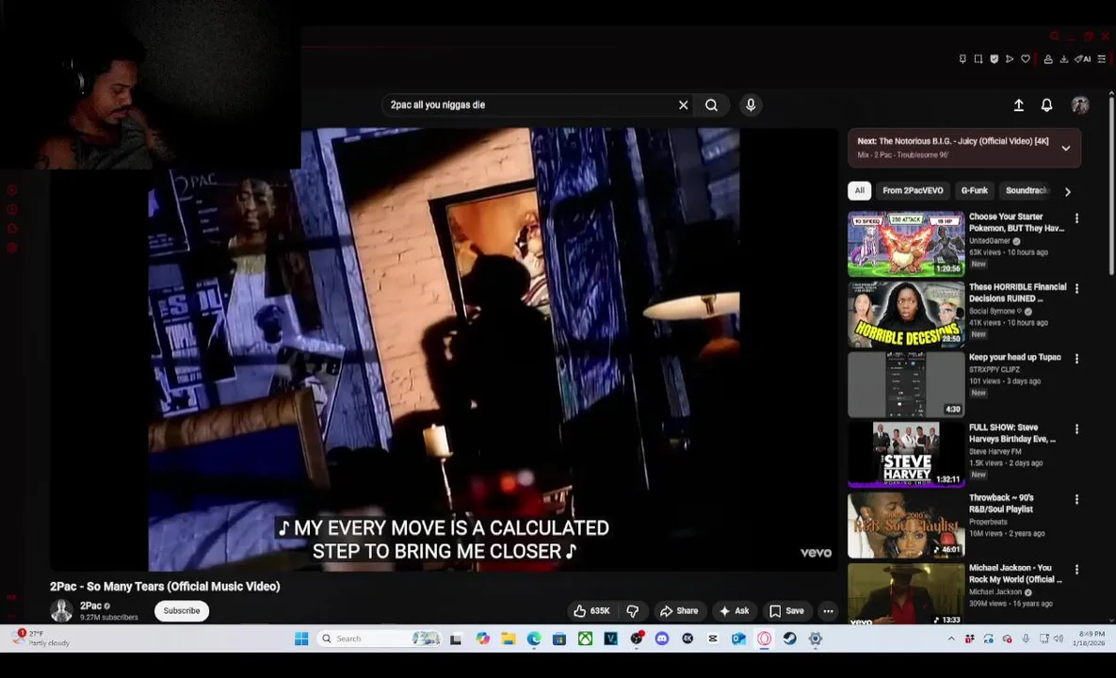
Task: Clear the YouTube search box text
Action: point(684,105)
